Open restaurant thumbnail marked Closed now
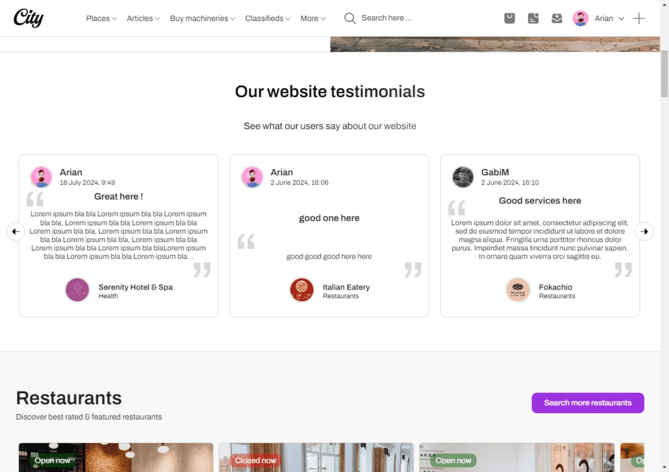 pos(316,457)
